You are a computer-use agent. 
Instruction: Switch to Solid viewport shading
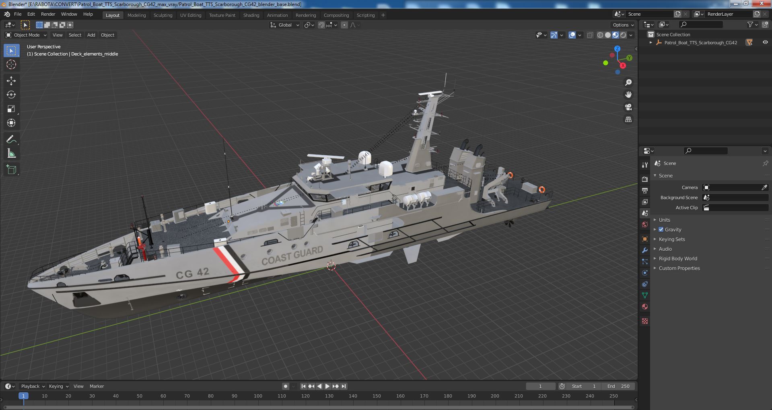coord(608,35)
